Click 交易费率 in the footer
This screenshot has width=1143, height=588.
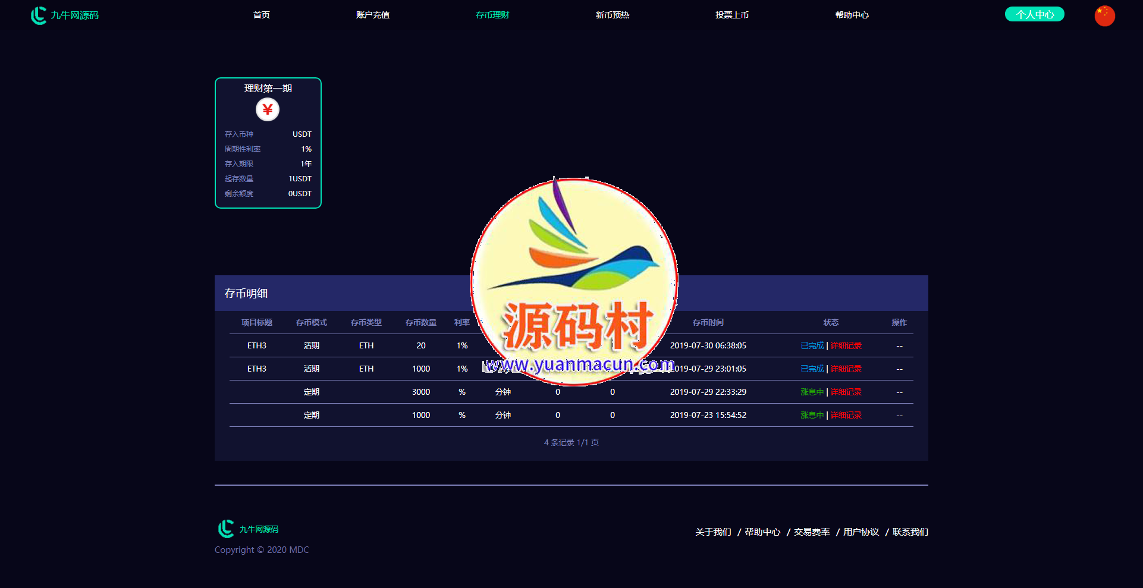pyautogui.click(x=812, y=532)
